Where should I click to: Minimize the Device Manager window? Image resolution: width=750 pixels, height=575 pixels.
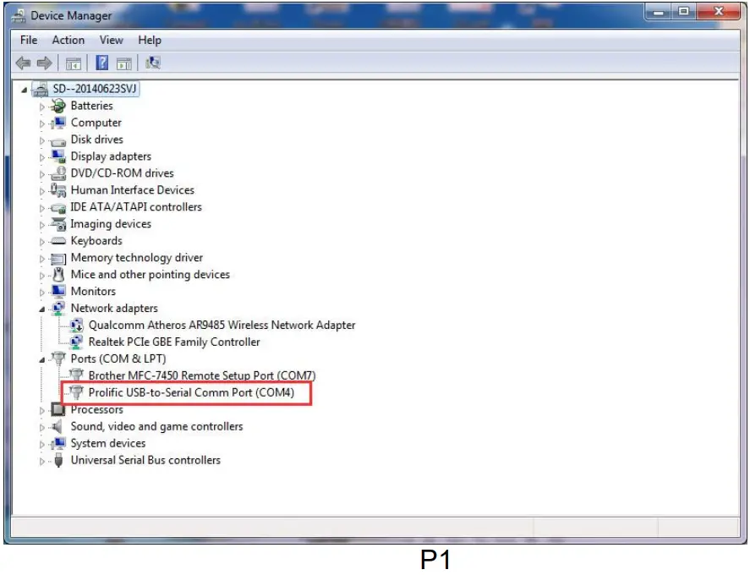[659, 12]
